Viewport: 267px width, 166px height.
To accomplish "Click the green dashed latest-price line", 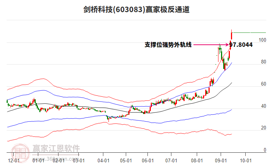I will (249, 32).
